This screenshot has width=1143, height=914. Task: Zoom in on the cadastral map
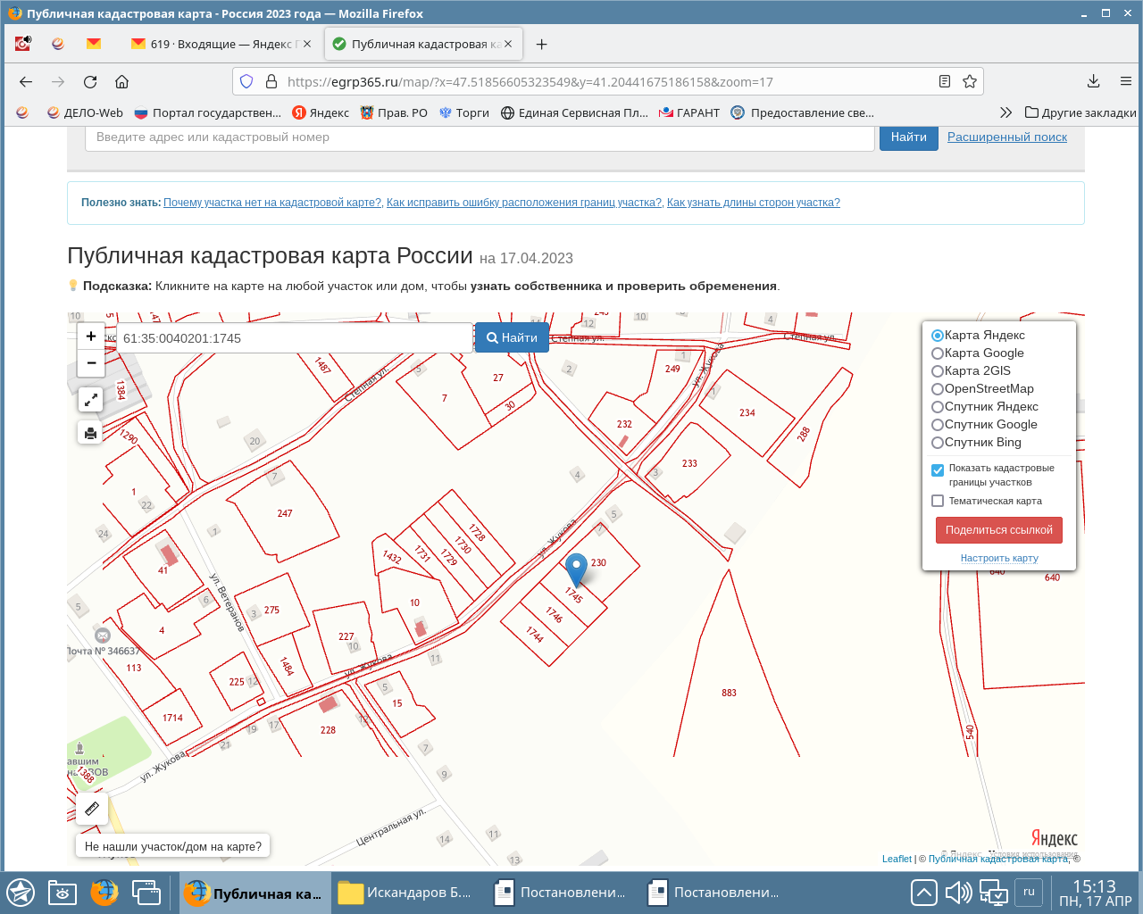(x=90, y=337)
